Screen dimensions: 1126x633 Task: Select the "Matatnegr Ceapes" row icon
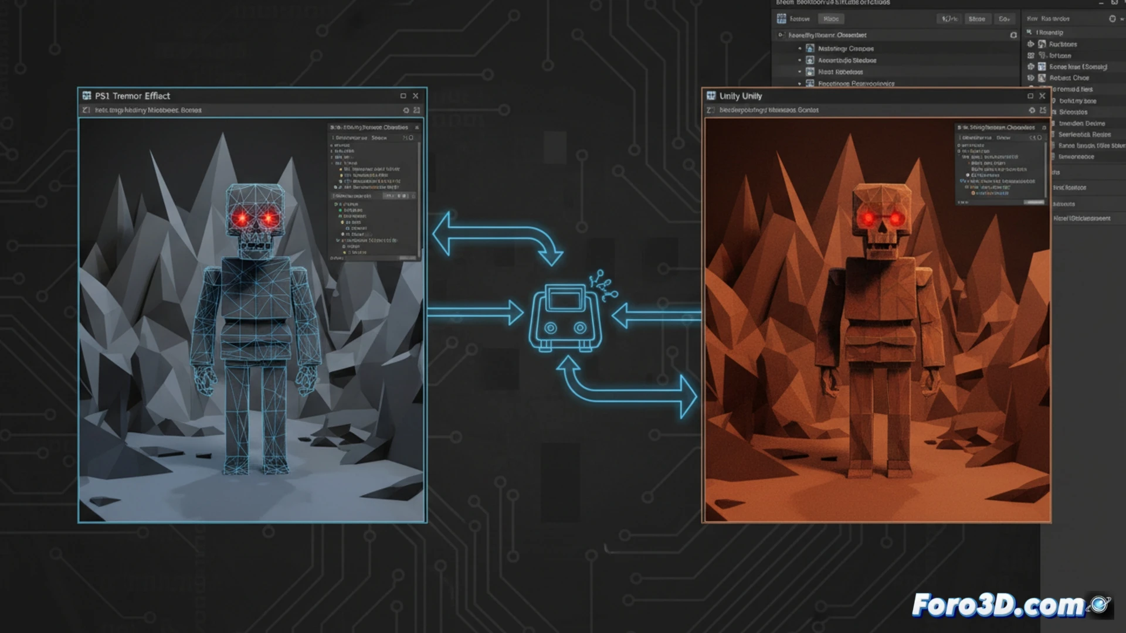click(810, 49)
